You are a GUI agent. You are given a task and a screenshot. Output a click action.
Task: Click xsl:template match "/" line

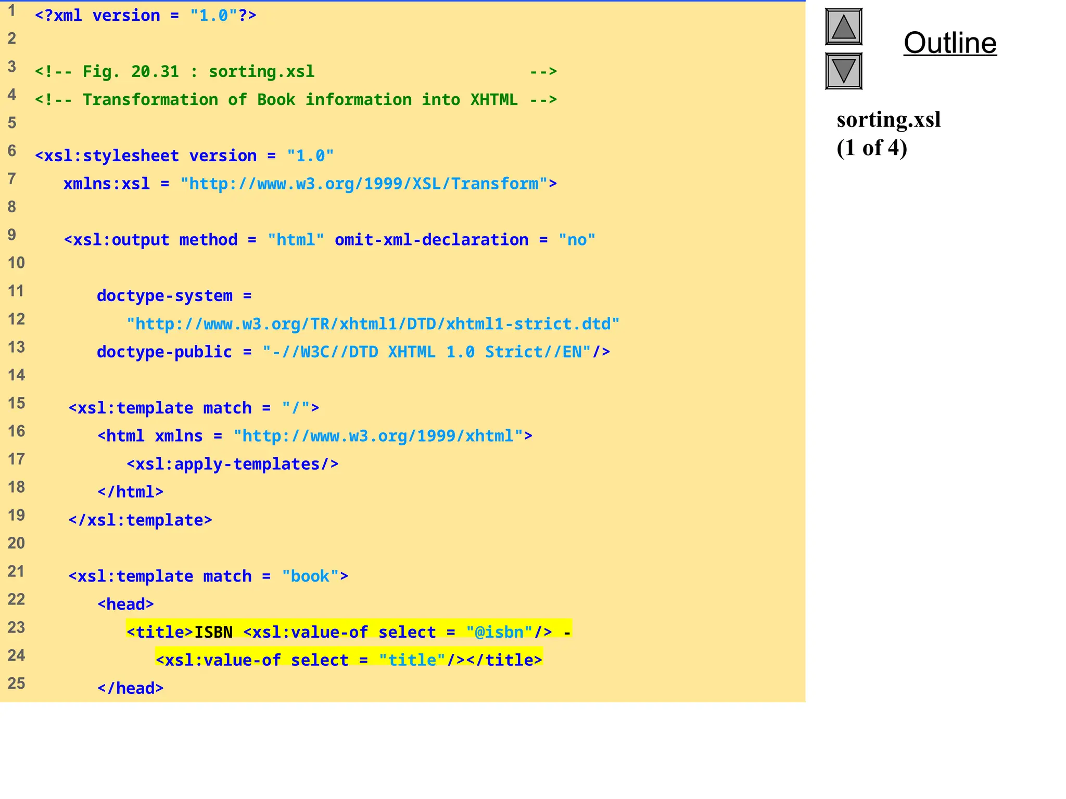pyautogui.click(x=194, y=408)
